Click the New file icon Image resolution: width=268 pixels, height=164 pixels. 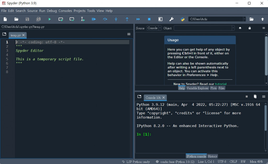pos(5,19)
